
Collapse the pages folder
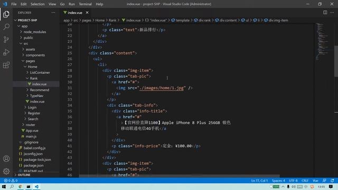coord(30,61)
